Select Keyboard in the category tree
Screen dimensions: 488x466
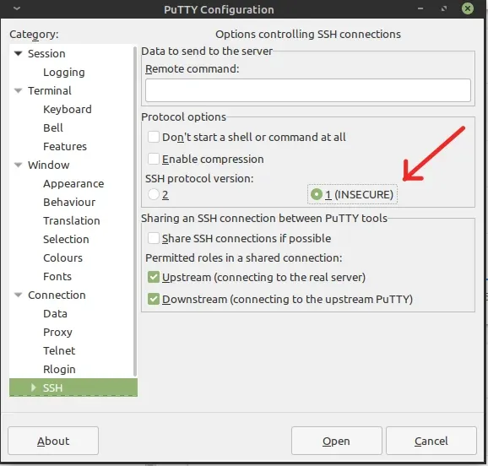click(68, 109)
